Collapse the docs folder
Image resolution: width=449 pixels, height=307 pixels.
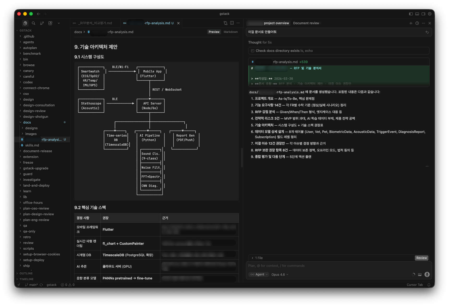42,122
